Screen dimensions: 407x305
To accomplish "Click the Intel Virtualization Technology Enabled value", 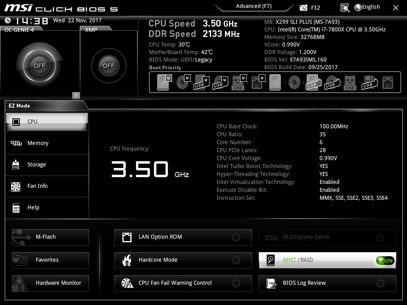I will (329, 182).
